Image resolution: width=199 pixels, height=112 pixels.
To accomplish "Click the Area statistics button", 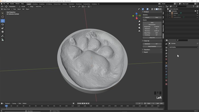I will click(x=157, y=17).
